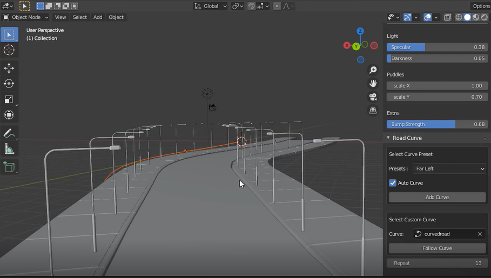
Task: Toggle camera view icon in viewport
Action: point(373,97)
